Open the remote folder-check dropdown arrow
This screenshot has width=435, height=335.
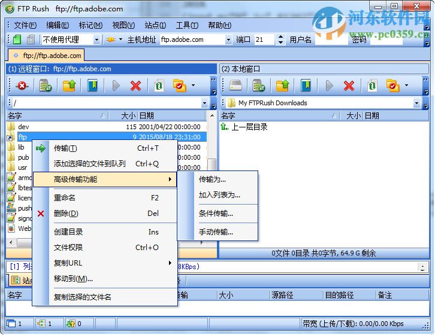(193, 86)
